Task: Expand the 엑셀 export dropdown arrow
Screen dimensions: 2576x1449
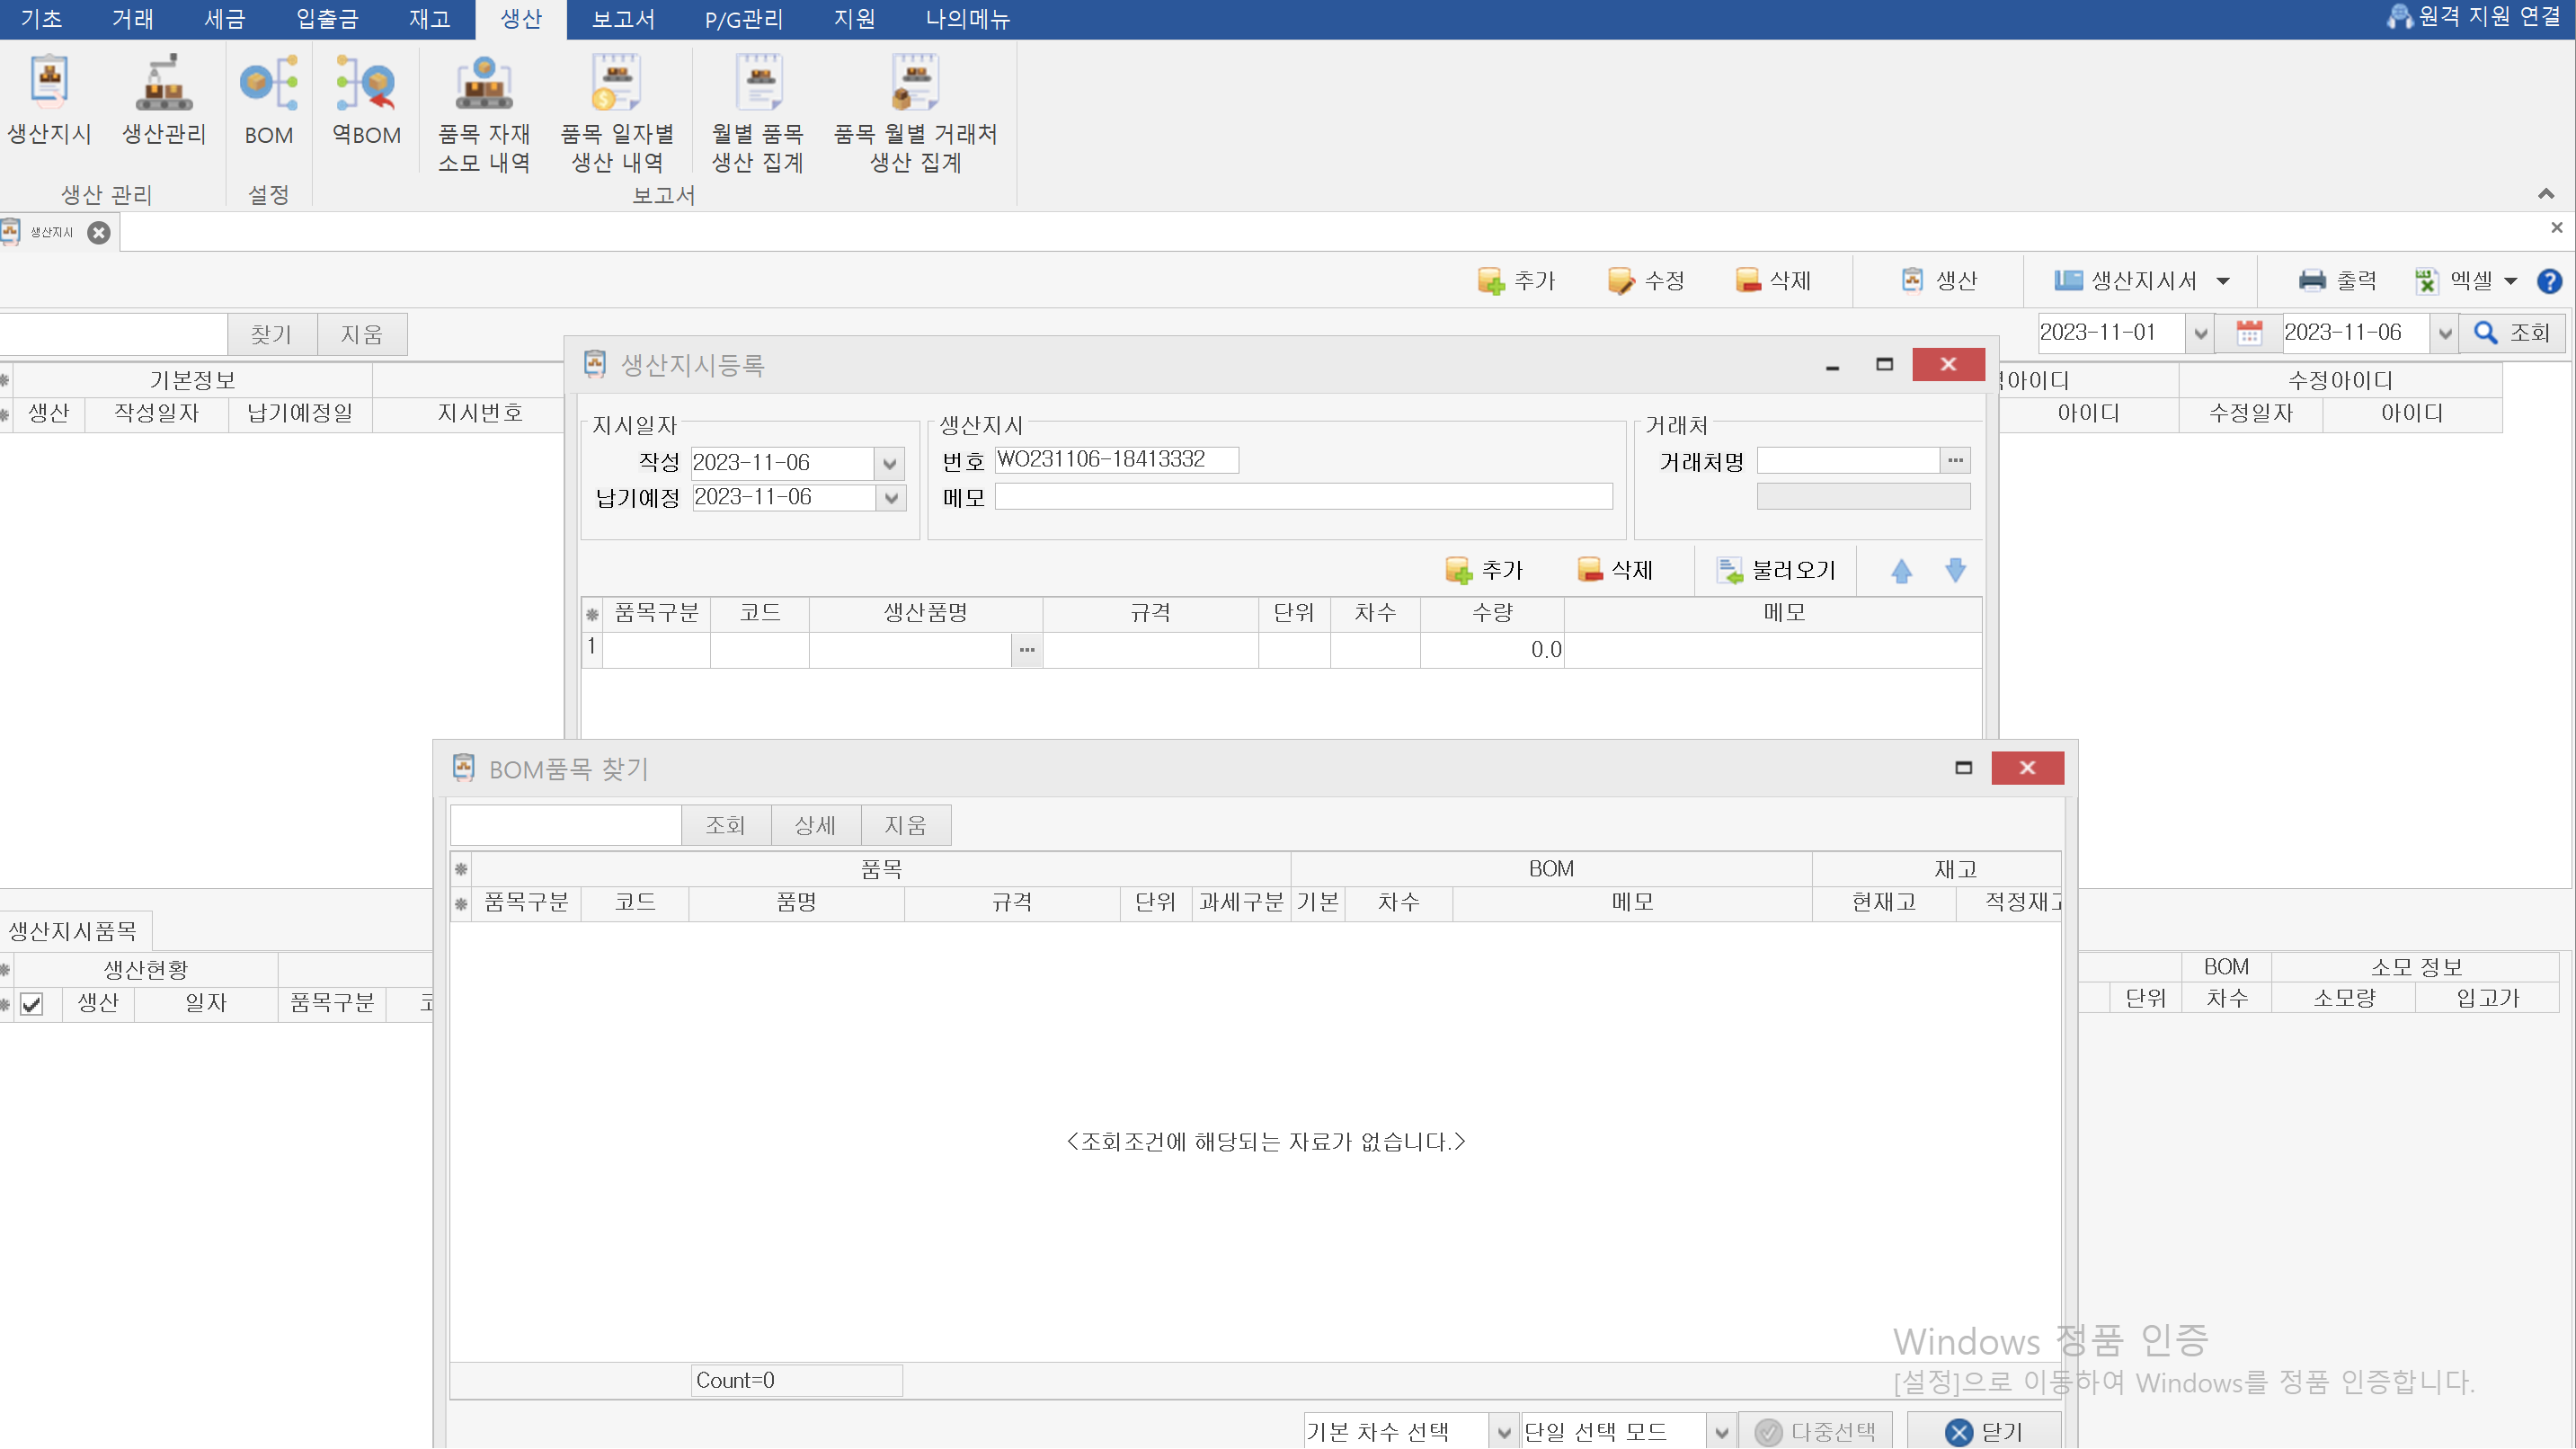Action: coord(2511,282)
